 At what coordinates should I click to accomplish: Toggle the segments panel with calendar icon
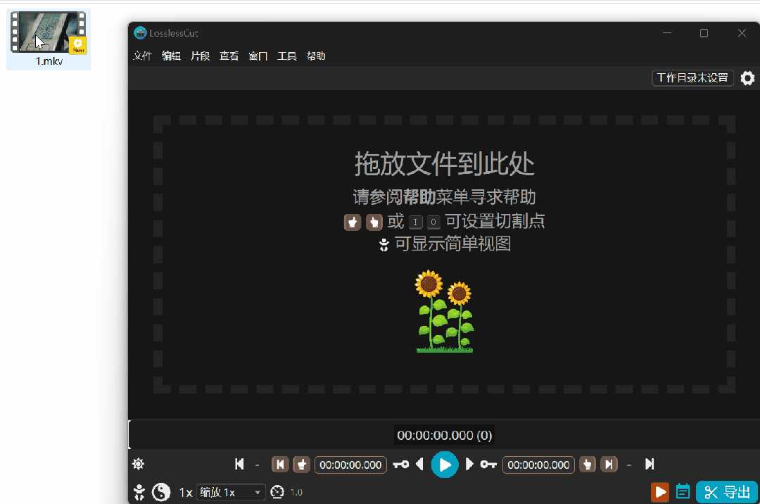[x=683, y=491]
